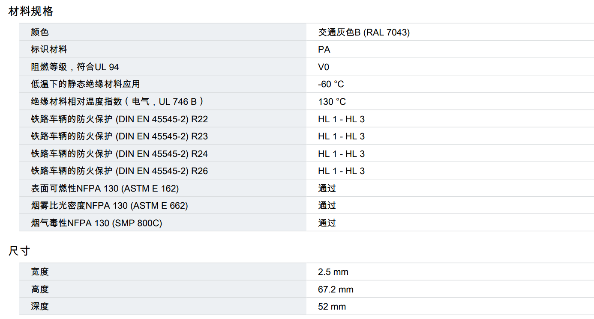Image resolution: width=594 pixels, height=319 pixels.
Task: Select the 烟气毒性NFPA 130 (SMP 800C) label
Action: click(x=96, y=223)
